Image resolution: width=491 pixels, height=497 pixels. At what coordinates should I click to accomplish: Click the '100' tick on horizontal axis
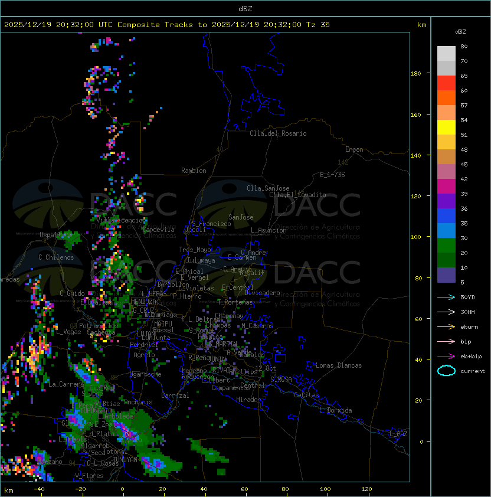[x=326, y=489]
